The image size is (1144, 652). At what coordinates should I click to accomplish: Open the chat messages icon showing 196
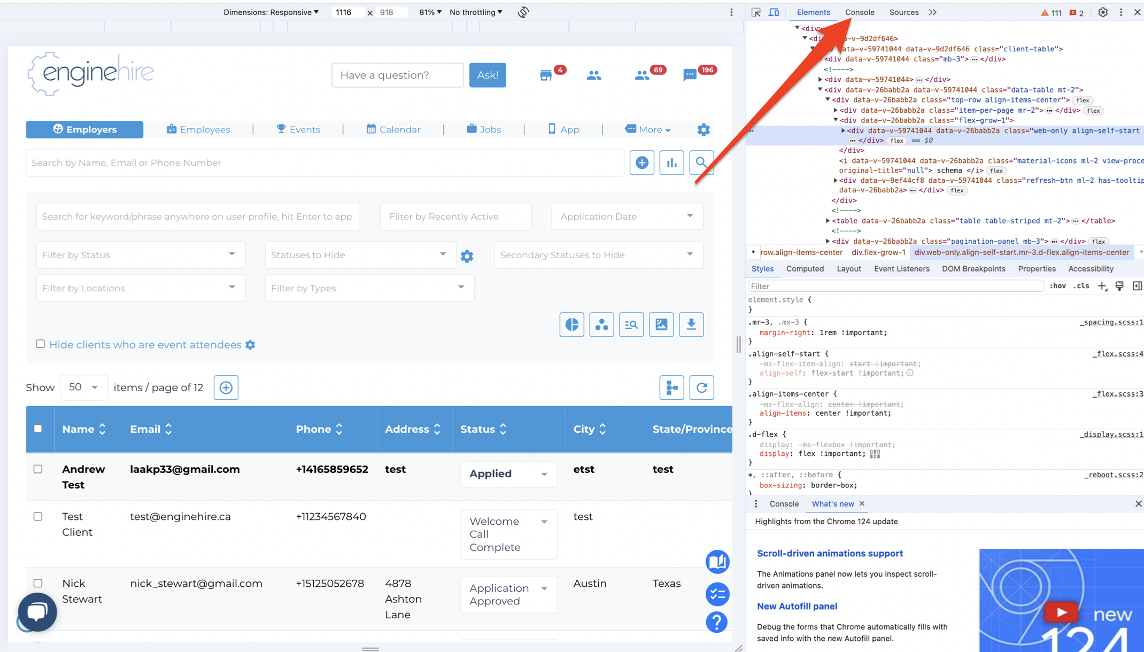coord(691,75)
